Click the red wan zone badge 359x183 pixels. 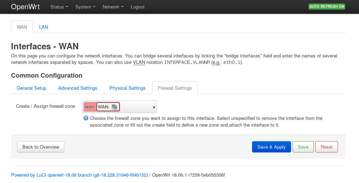coord(90,107)
